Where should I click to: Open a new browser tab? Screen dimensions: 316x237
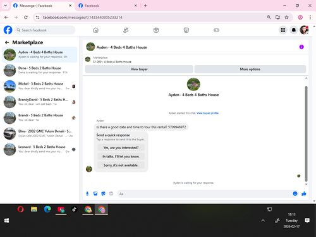tap(145, 6)
